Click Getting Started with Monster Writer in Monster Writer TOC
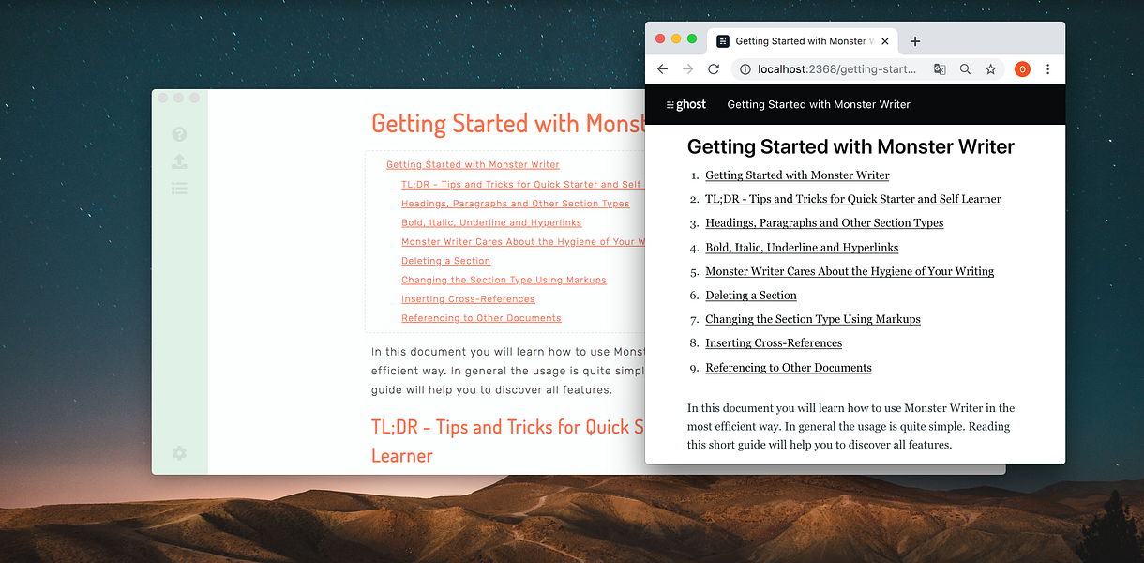Viewport: 1144px width, 563px height. click(473, 165)
